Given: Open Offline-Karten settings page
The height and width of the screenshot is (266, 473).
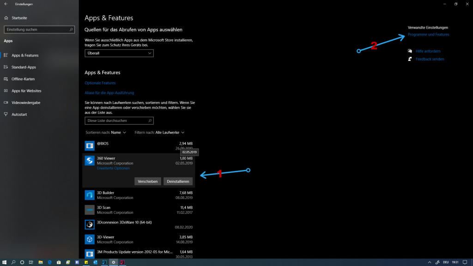Looking at the screenshot, I should point(23,79).
